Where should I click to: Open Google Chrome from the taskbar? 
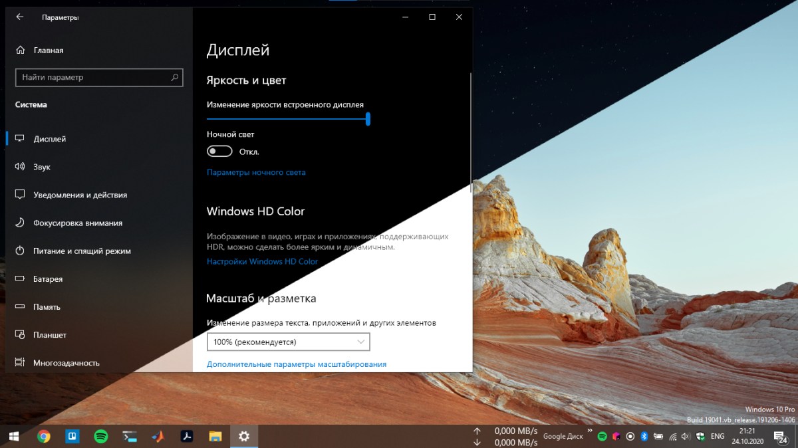pyautogui.click(x=44, y=437)
